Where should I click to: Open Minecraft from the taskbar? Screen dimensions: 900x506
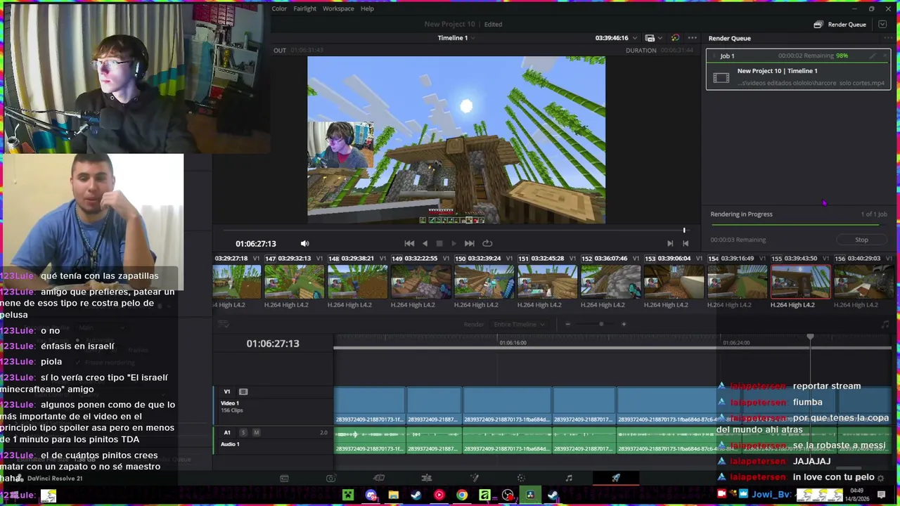tap(348, 495)
